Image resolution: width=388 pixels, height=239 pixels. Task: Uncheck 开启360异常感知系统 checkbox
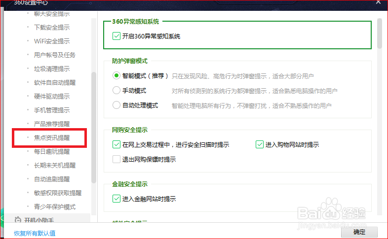116,36
